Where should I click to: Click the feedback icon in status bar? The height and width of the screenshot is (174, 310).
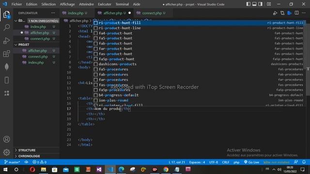point(296,162)
